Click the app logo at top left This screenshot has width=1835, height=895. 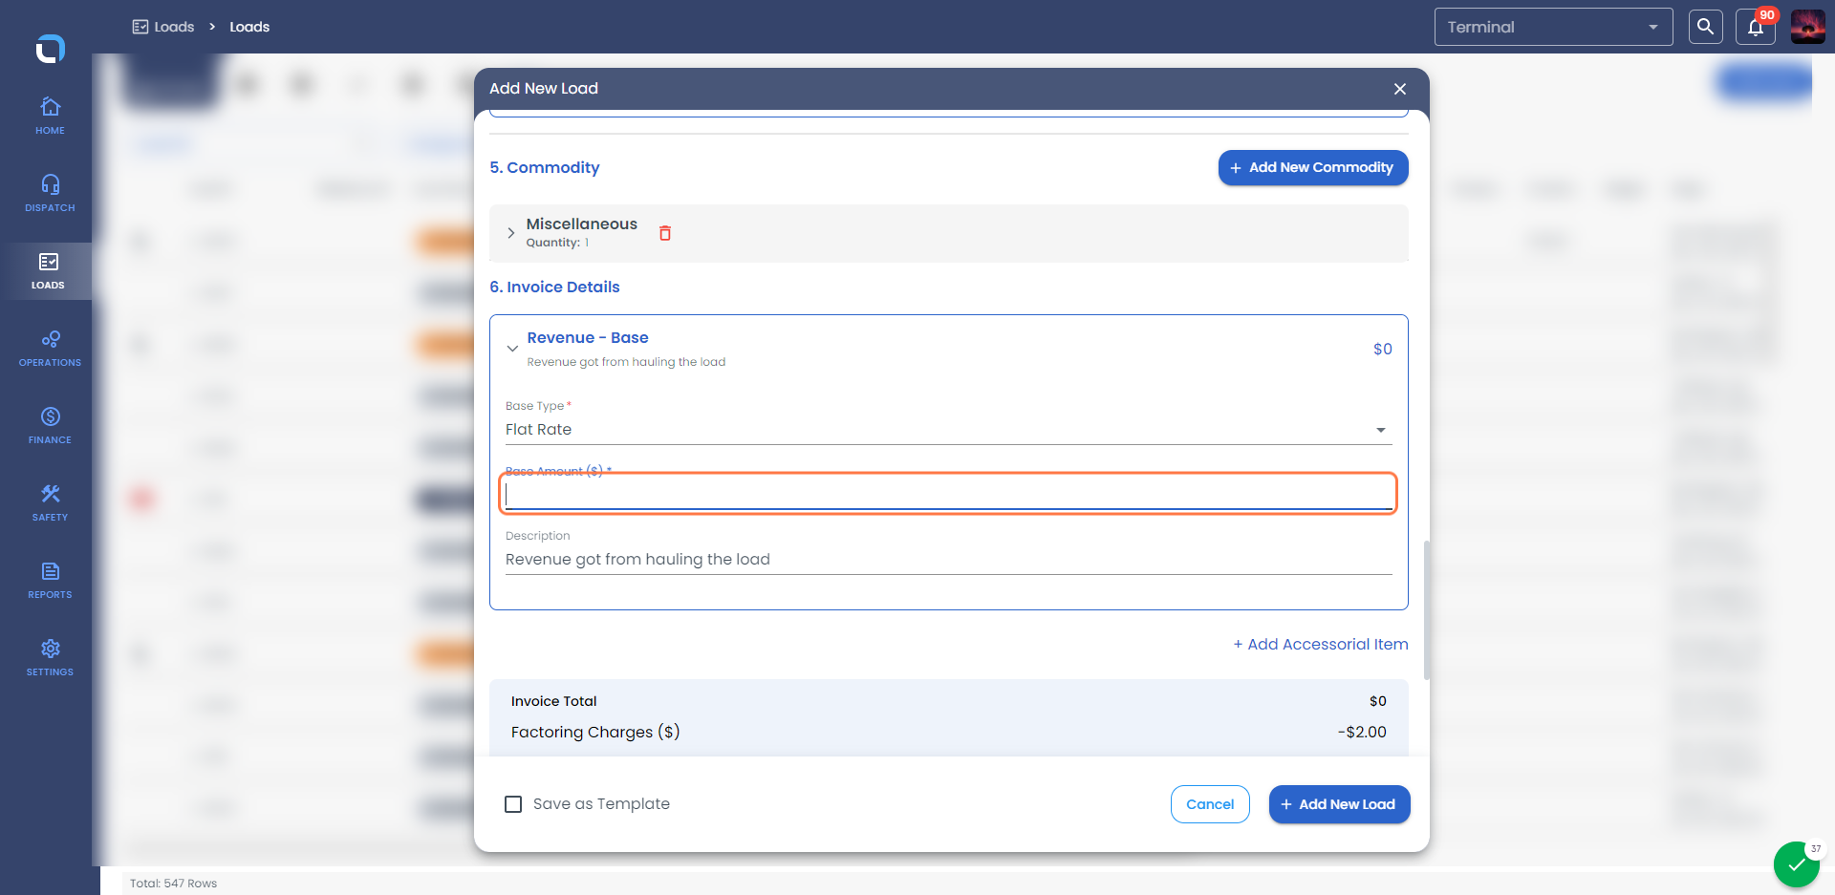[x=50, y=48]
